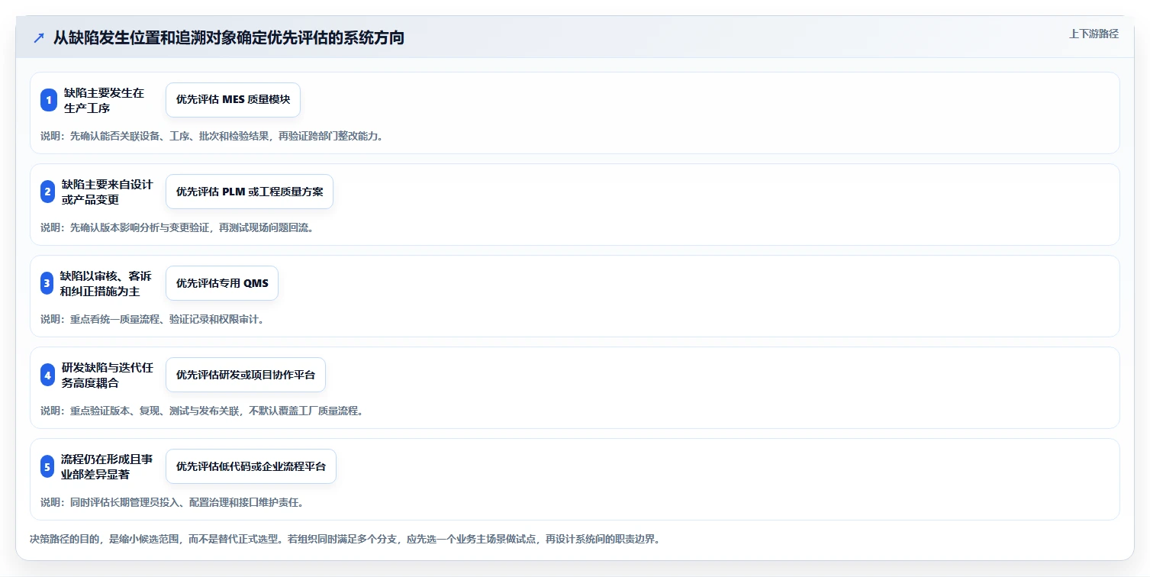Click the arrow icon beside the heading

click(39, 37)
